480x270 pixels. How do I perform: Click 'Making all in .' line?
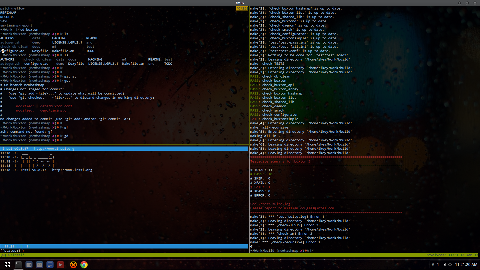click(x=265, y=136)
